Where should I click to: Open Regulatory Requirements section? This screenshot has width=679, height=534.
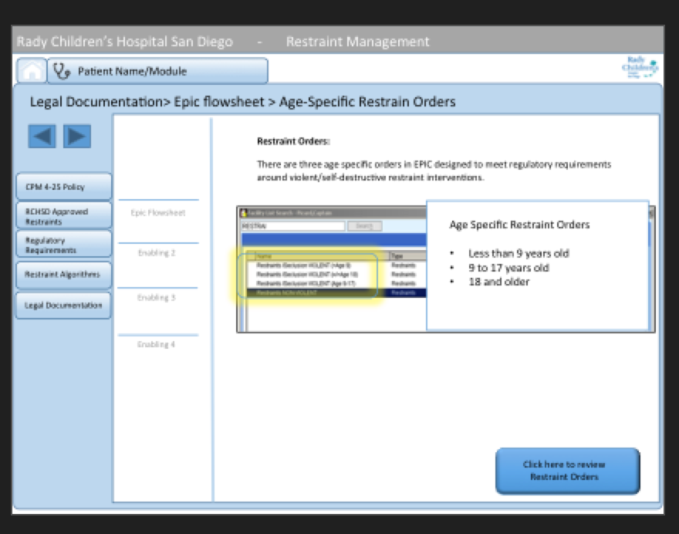point(64,245)
